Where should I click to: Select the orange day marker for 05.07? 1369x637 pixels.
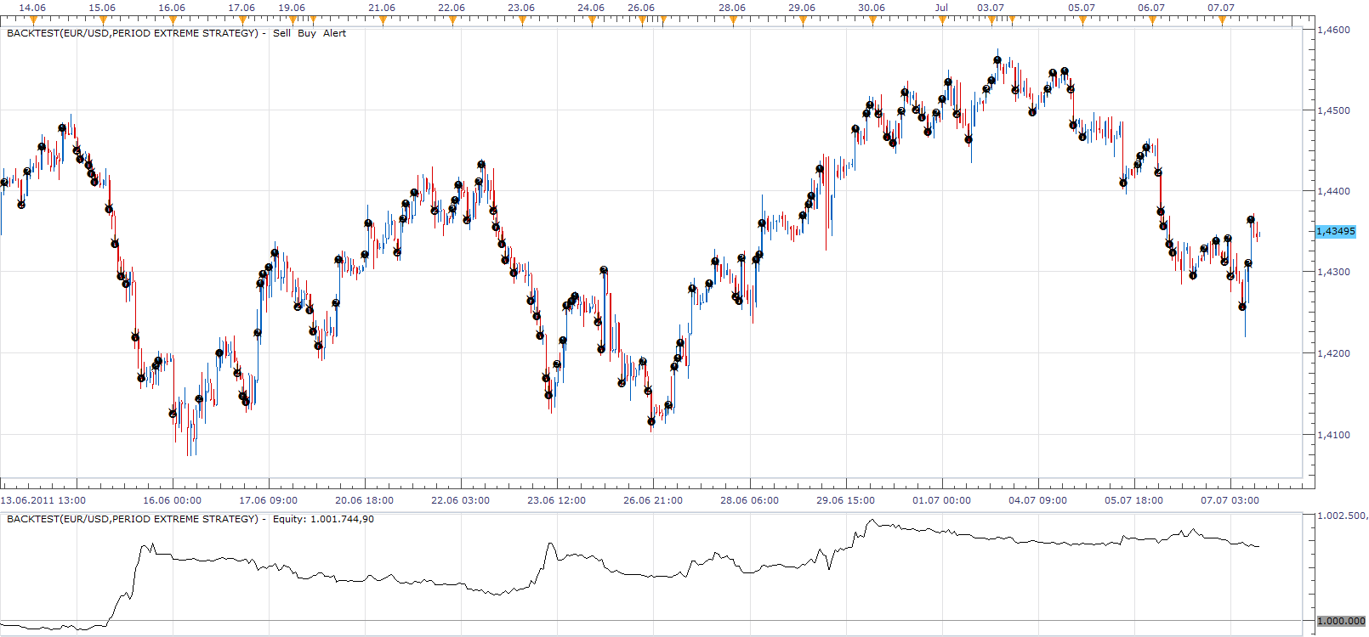(1082, 20)
